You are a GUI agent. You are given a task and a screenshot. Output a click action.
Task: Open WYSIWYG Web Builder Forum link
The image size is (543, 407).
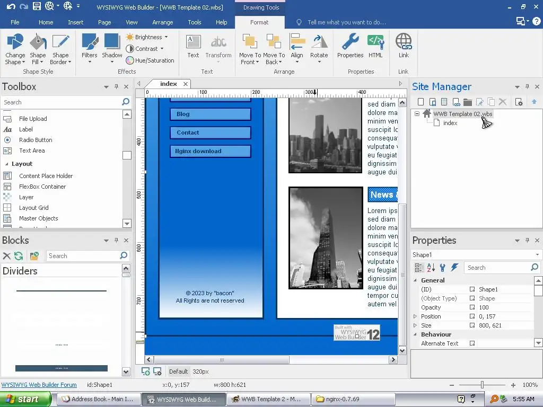click(39, 385)
